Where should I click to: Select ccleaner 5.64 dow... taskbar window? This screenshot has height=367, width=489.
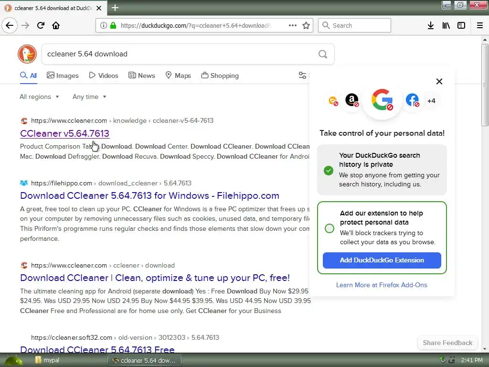pyautogui.click(x=144, y=360)
